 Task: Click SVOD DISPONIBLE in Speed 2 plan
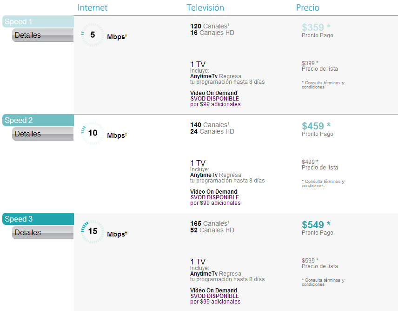tap(214, 197)
